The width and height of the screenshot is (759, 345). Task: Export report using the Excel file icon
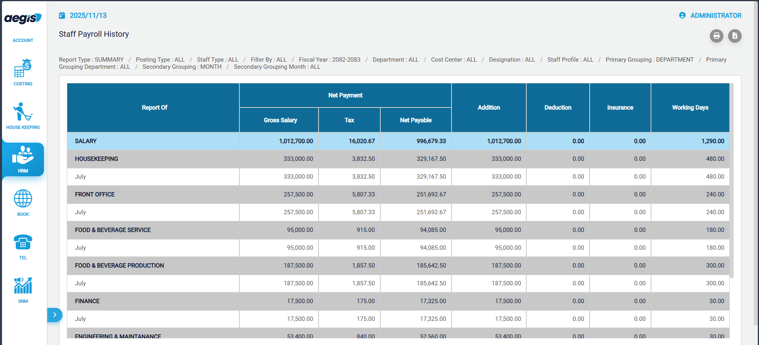pyautogui.click(x=734, y=36)
